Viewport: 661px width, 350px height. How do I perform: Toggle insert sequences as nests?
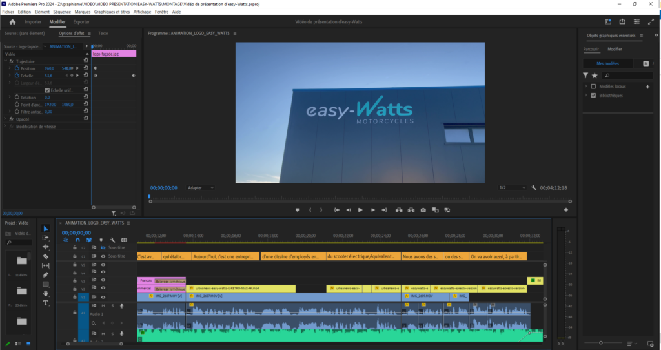click(66, 240)
